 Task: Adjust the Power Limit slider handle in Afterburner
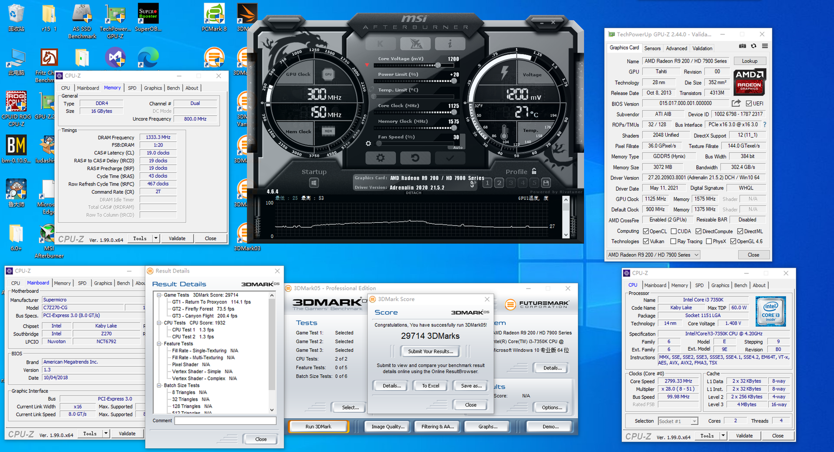tap(454, 81)
